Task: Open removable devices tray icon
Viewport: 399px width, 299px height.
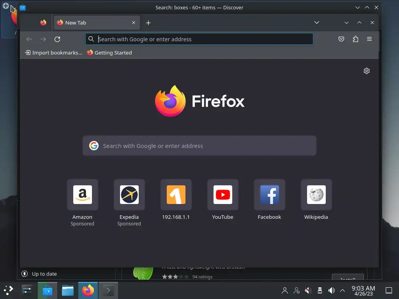Action: point(320,290)
